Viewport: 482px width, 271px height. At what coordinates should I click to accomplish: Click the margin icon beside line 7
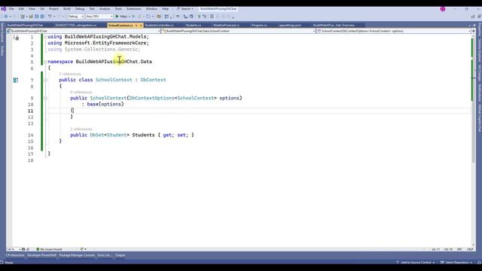coord(16,81)
